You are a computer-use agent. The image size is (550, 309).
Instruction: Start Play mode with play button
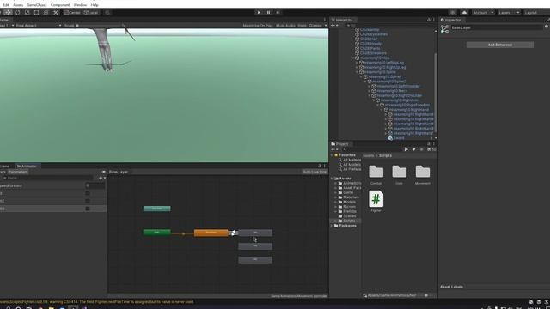[259, 12]
